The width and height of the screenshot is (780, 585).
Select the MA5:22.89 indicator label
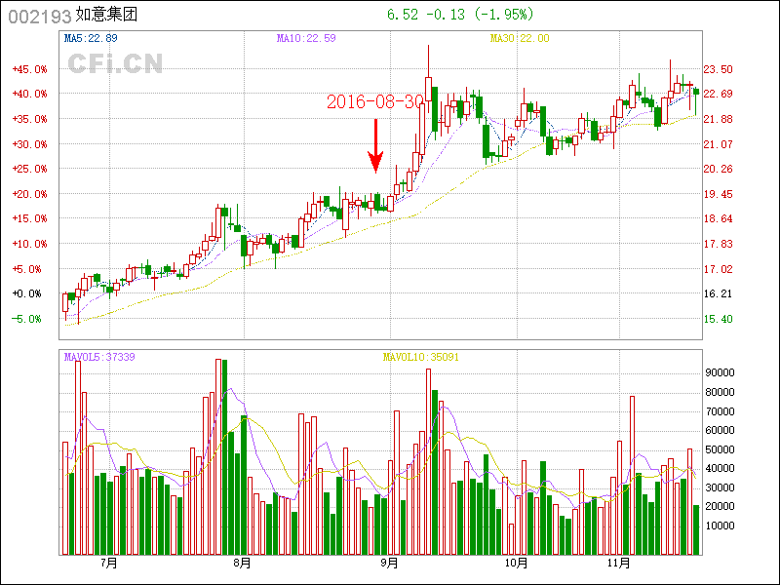click(x=91, y=38)
